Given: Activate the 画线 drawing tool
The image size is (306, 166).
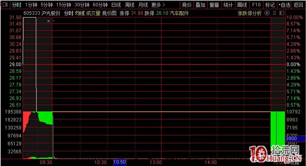Looking at the screenshot, I should pyautogui.click(x=242, y=5).
